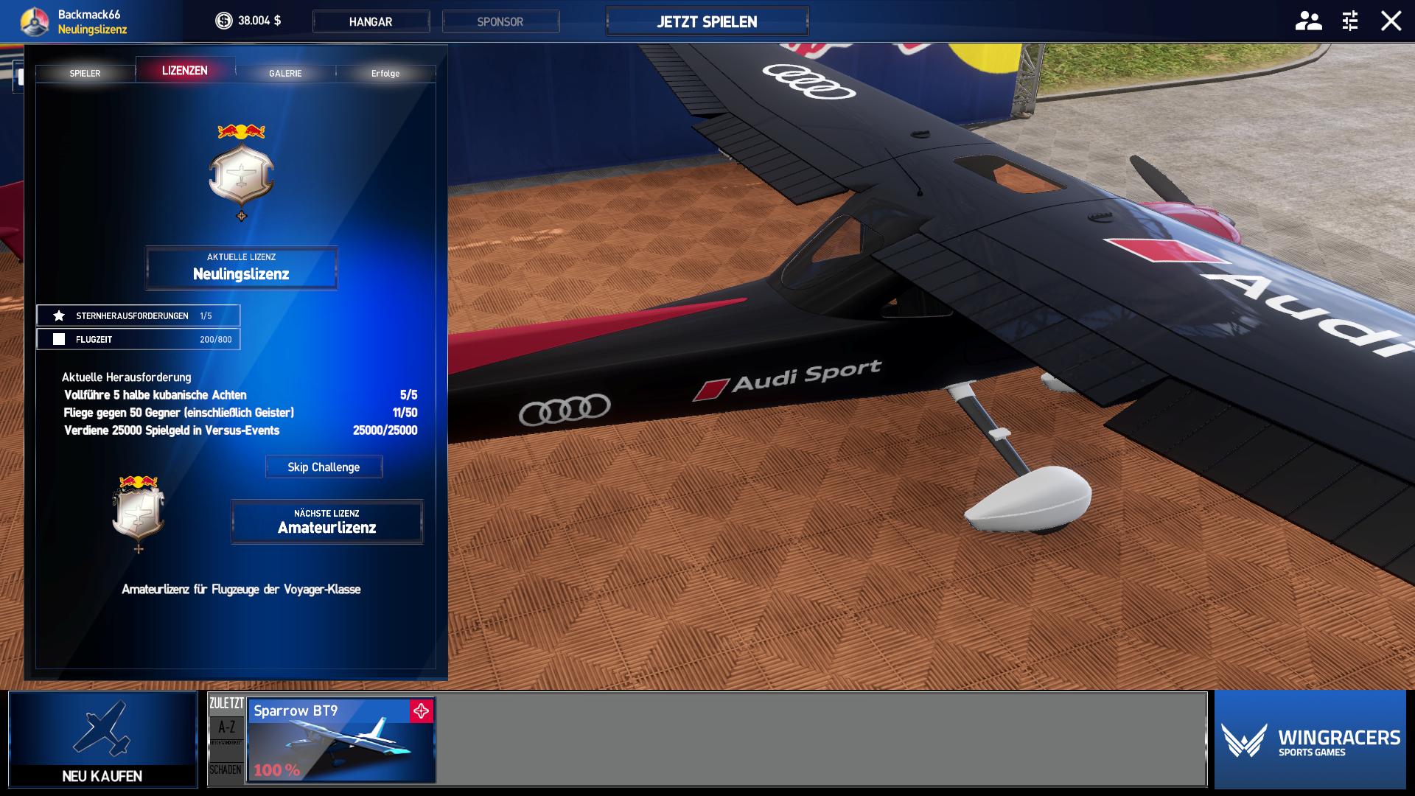This screenshot has width=1415, height=796.
Task: Click the 25000/25000 earnings counter
Action: [385, 430]
